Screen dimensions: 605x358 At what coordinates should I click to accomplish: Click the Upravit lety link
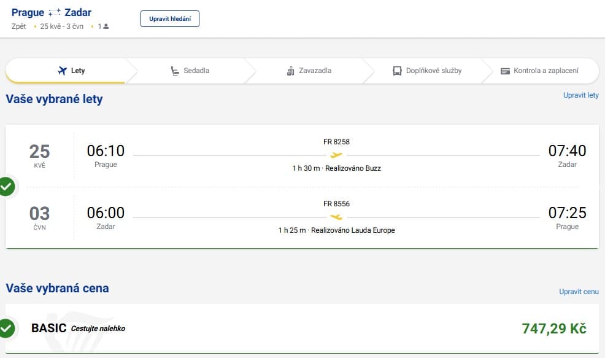pyautogui.click(x=580, y=95)
